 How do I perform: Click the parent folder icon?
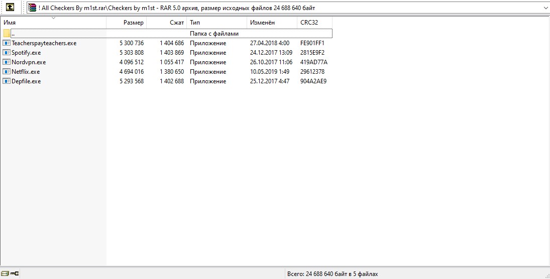7,34
